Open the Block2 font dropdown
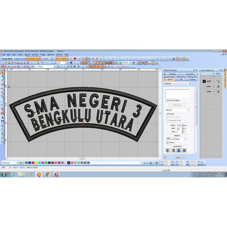The height and width of the screenshot is (227, 227). tap(188, 110)
